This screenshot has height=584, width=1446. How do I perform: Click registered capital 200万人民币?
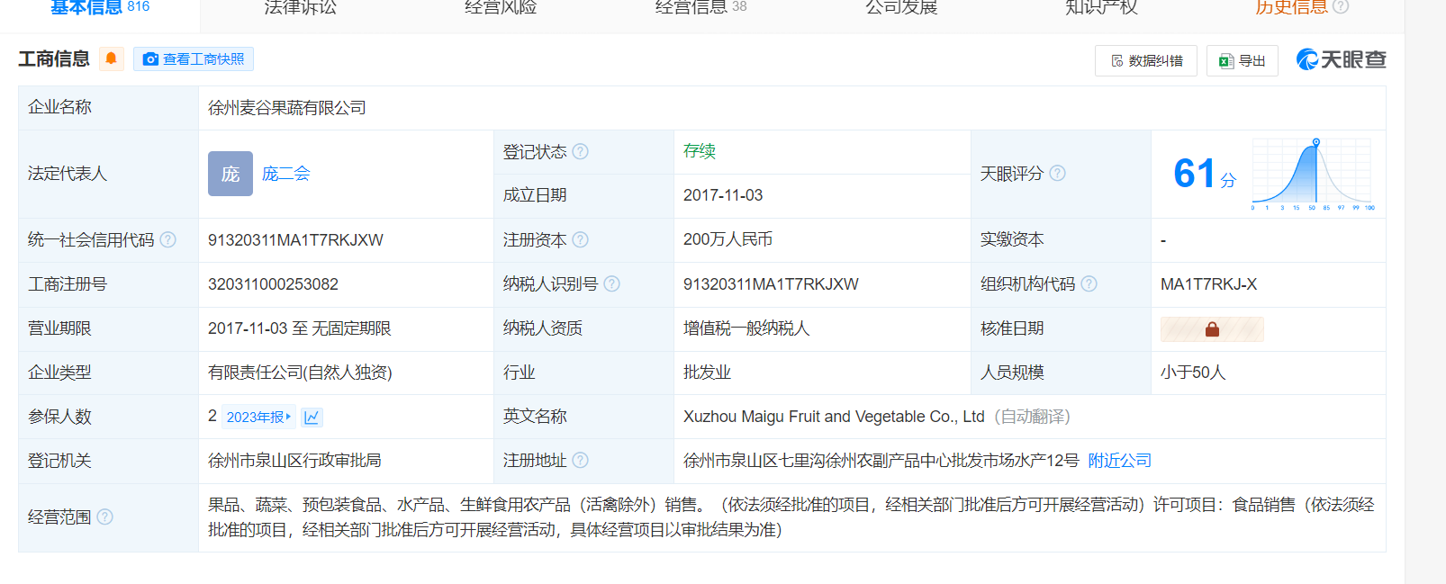pos(728,239)
